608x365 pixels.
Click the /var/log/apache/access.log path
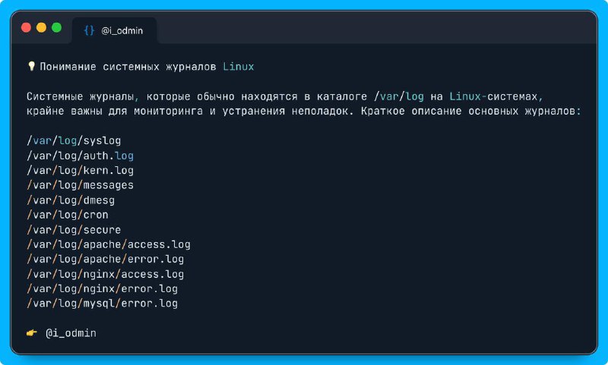coord(109,244)
